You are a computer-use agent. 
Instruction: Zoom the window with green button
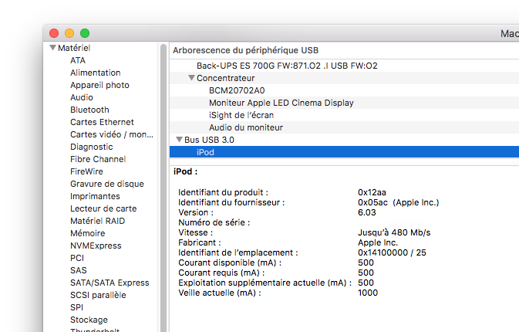coord(85,33)
